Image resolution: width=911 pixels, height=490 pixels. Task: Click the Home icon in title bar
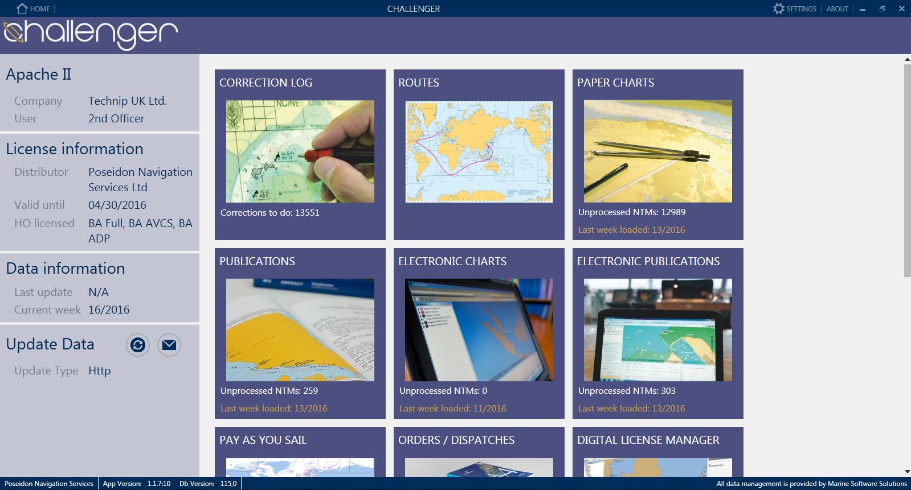point(22,9)
